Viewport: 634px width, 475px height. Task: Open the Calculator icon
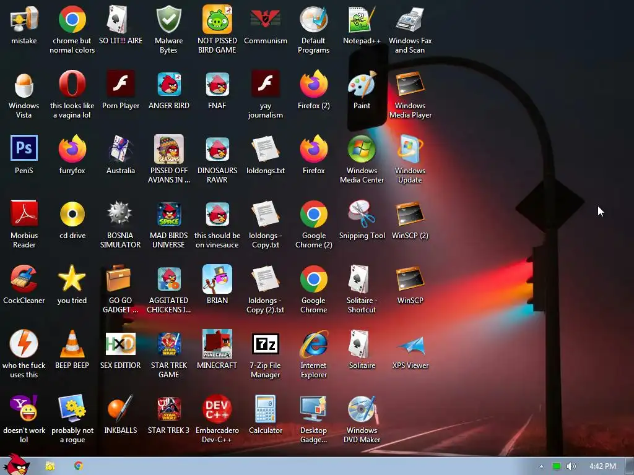tap(265, 408)
